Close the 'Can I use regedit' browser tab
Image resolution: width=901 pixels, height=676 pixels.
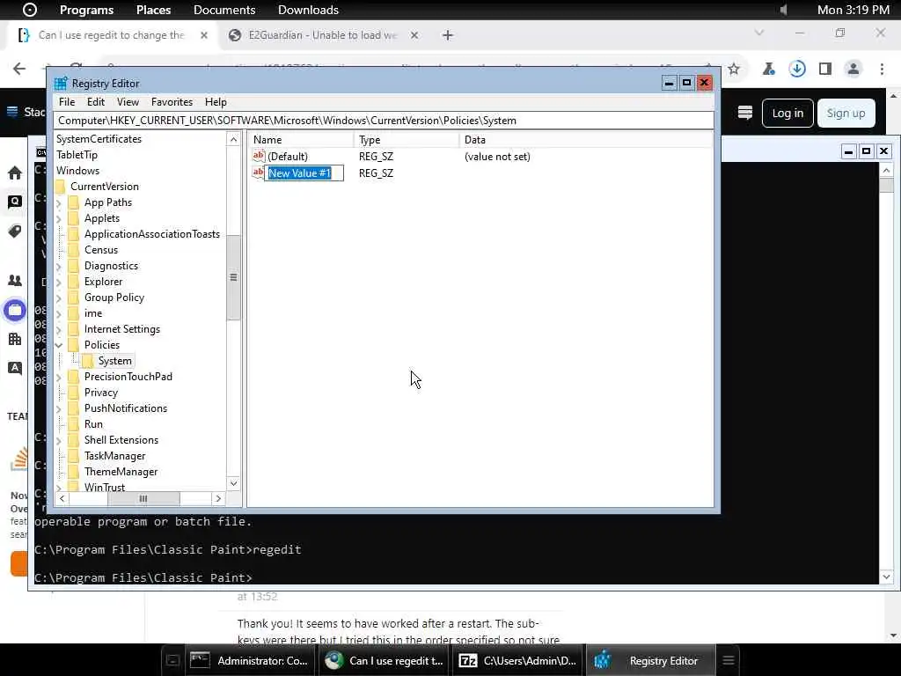point(204,35)
